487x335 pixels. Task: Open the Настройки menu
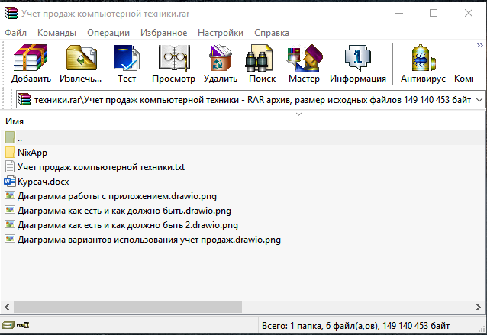pyautogui.click(x=221, y=33)
